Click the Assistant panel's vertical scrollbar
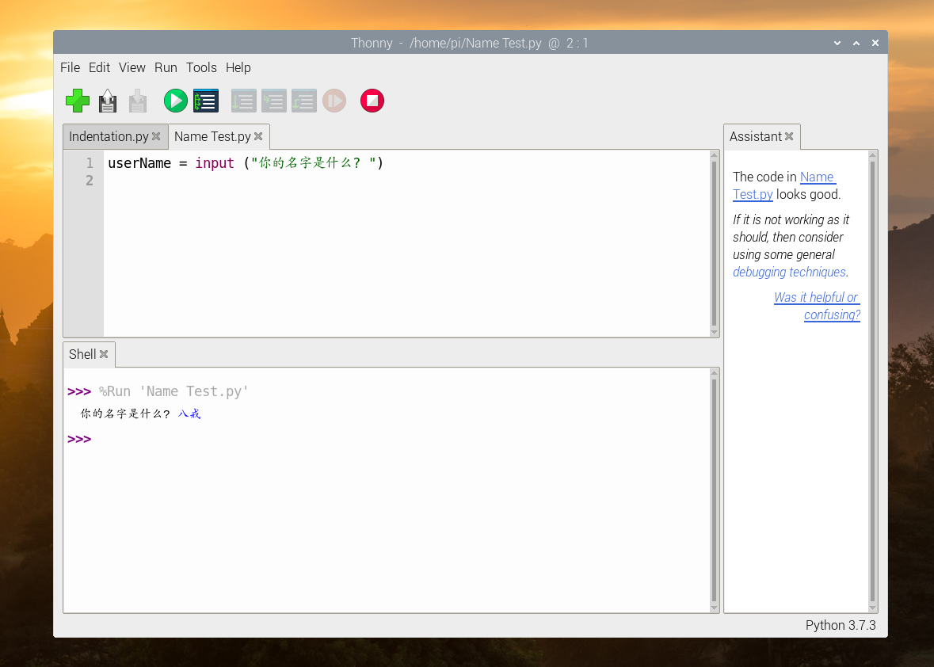Image resolution: width=934 pixels, height=667 pixels. (873, 381)
